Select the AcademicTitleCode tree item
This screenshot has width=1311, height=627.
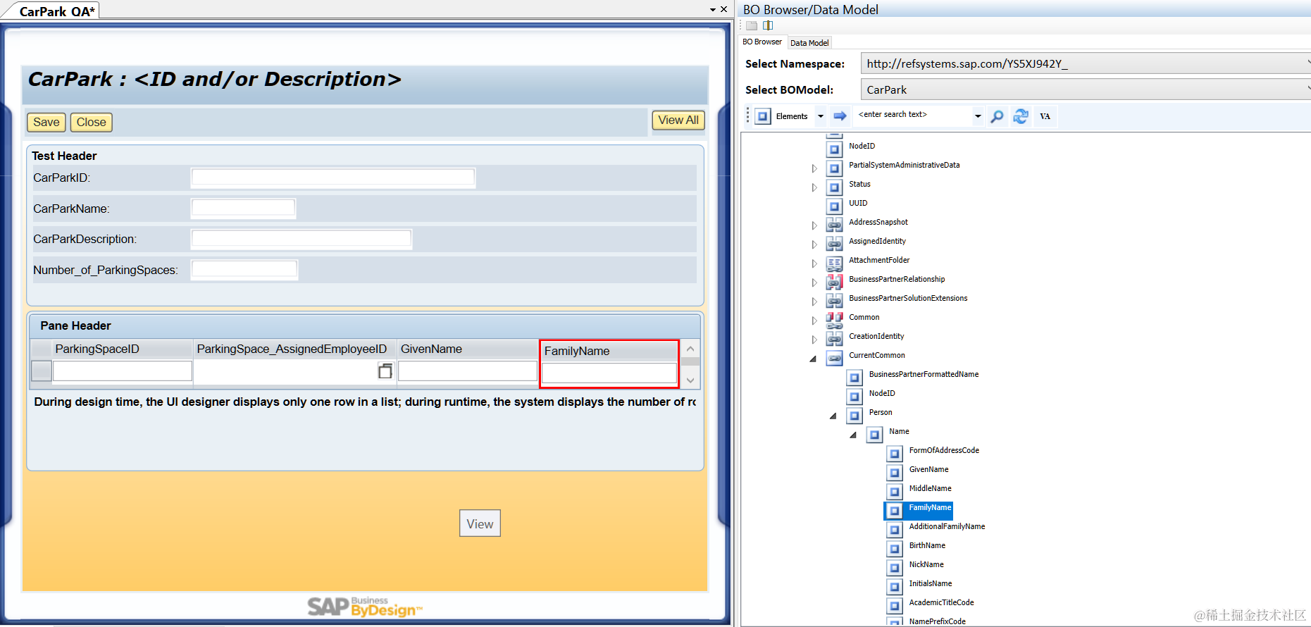(941, 603)
